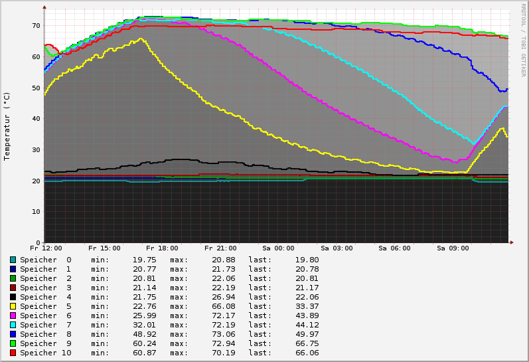The width and height of the screenshot is (529, 362).
Task: Click the teal Speicher 0 legend swatch
Action: (x=13, y=260)
